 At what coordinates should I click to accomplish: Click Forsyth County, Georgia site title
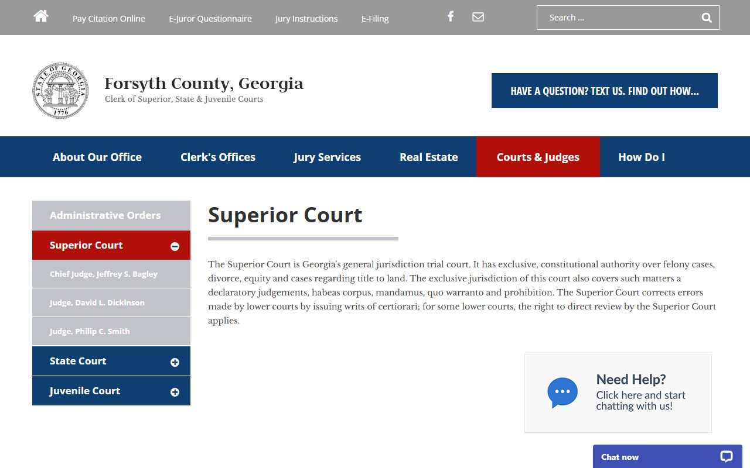204,84
